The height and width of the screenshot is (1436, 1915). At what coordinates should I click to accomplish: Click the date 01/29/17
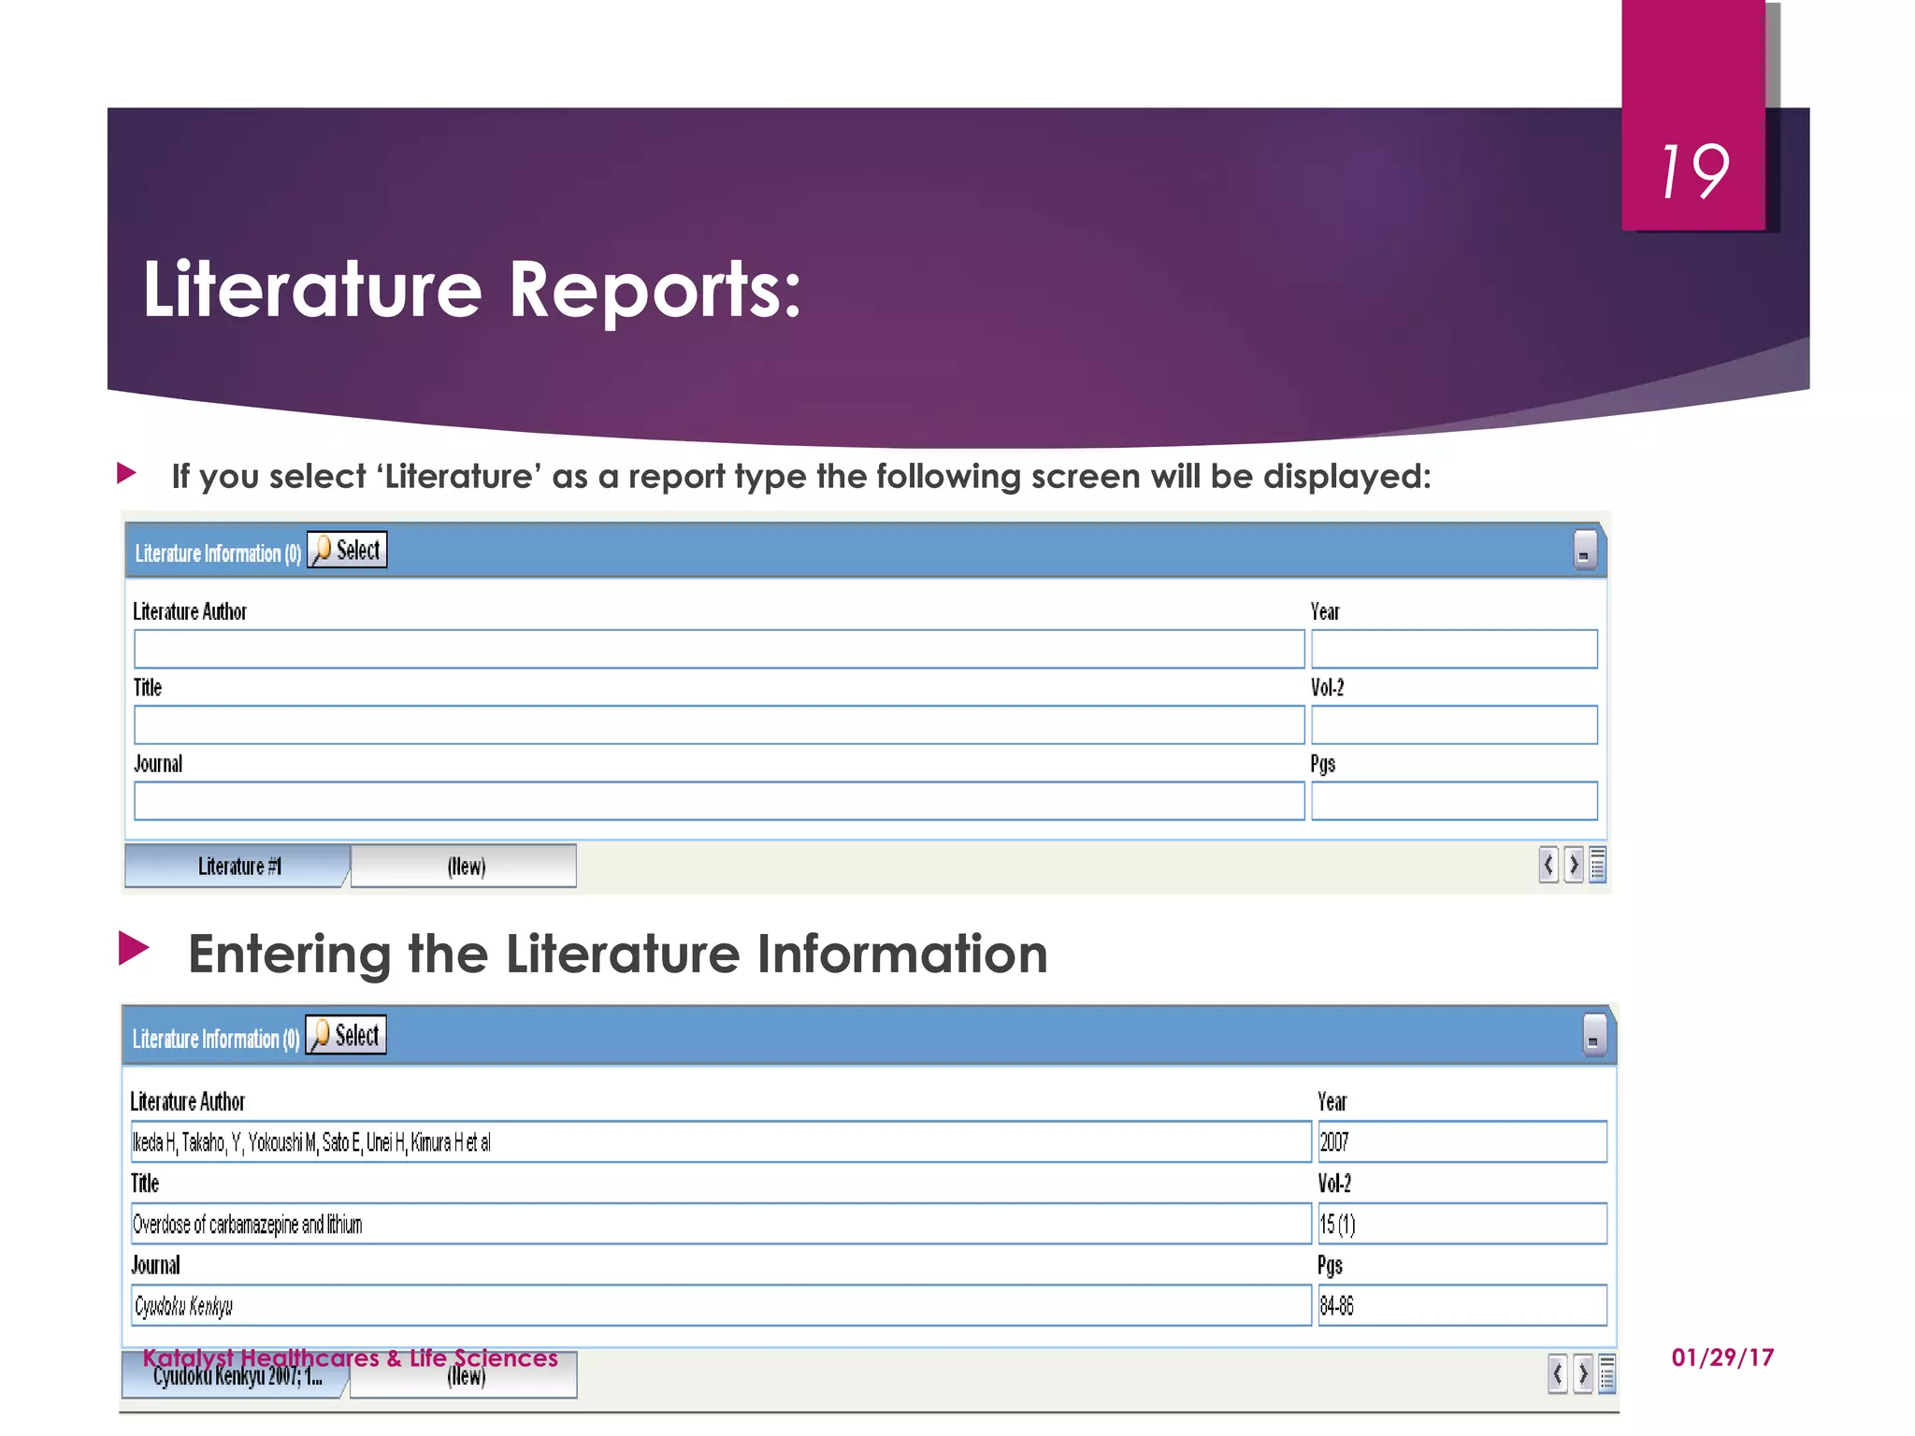(x=1722, y=1357)
